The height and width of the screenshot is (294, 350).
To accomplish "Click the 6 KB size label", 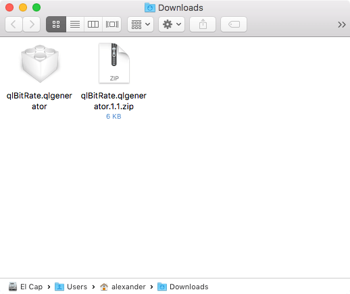I will (x=114, y=117).
